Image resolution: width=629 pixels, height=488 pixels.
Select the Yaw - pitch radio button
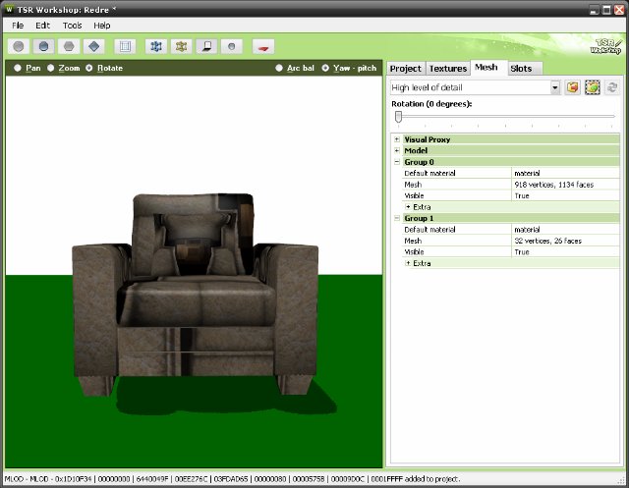point(325,68)
